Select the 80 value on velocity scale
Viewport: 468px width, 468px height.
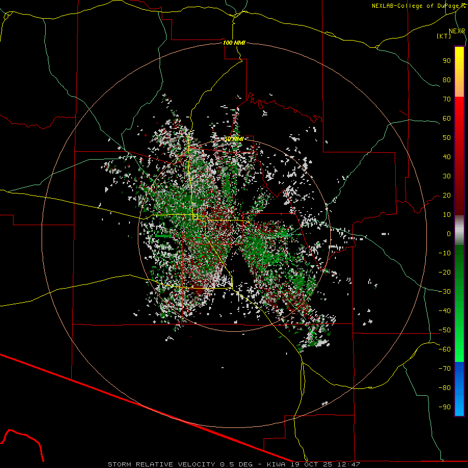coord(447,80)
